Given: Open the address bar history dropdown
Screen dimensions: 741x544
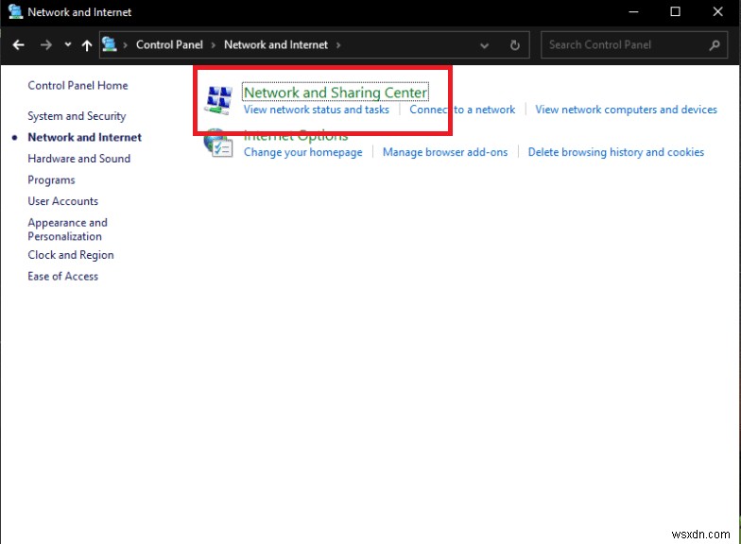Looking at the screenshot, I should 484,45.
